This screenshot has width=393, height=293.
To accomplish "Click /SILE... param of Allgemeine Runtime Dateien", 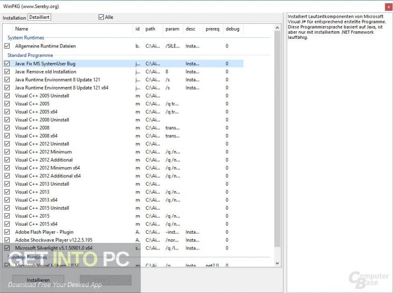I will pos(172,46).
